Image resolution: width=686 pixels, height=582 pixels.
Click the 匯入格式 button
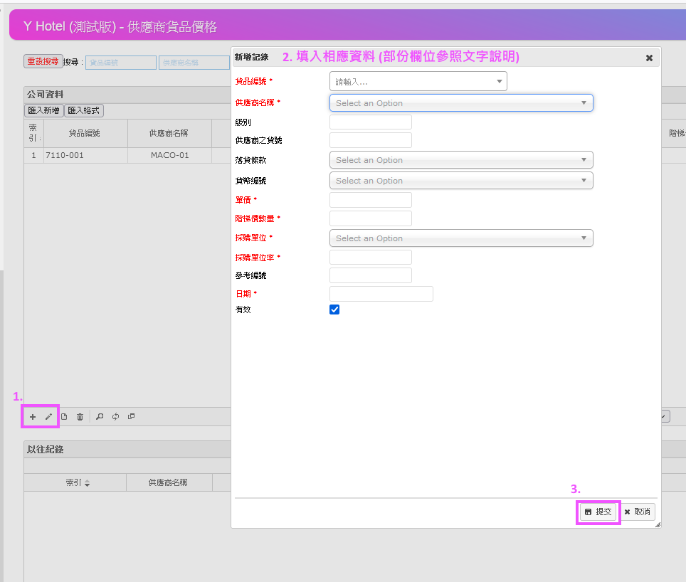pos(83,110)
